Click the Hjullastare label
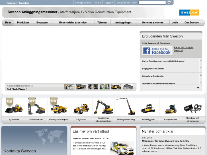Screen dimensions: 207x155 point(14,119)
